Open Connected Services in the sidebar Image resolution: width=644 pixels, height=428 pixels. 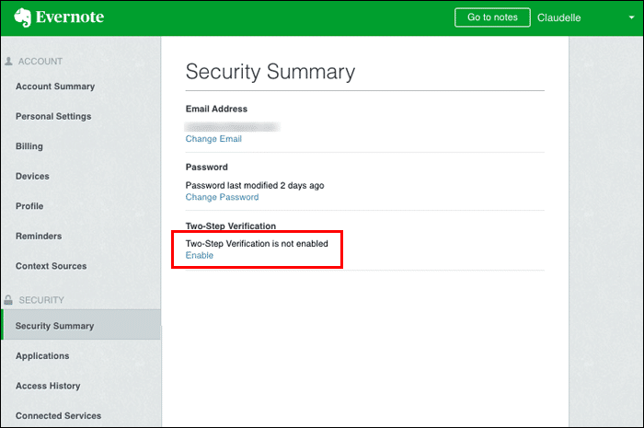tap(58, 416)
